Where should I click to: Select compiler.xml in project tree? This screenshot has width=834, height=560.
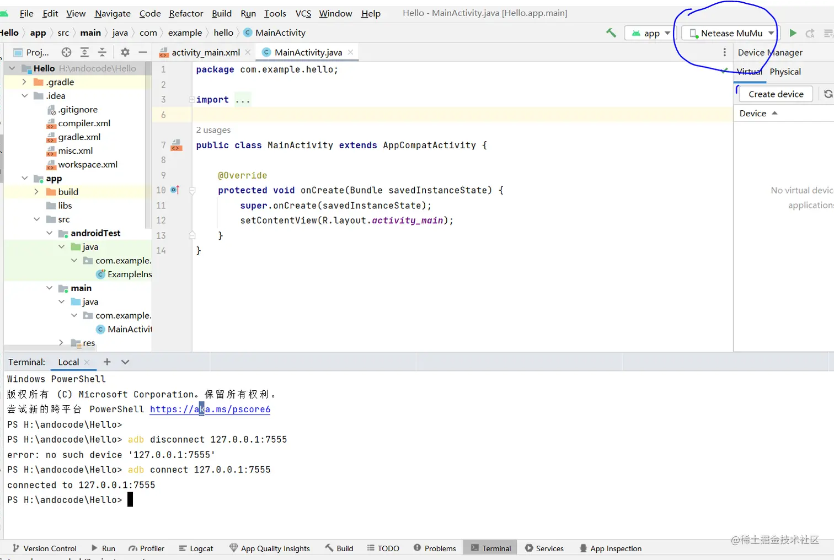coord(78,123)
